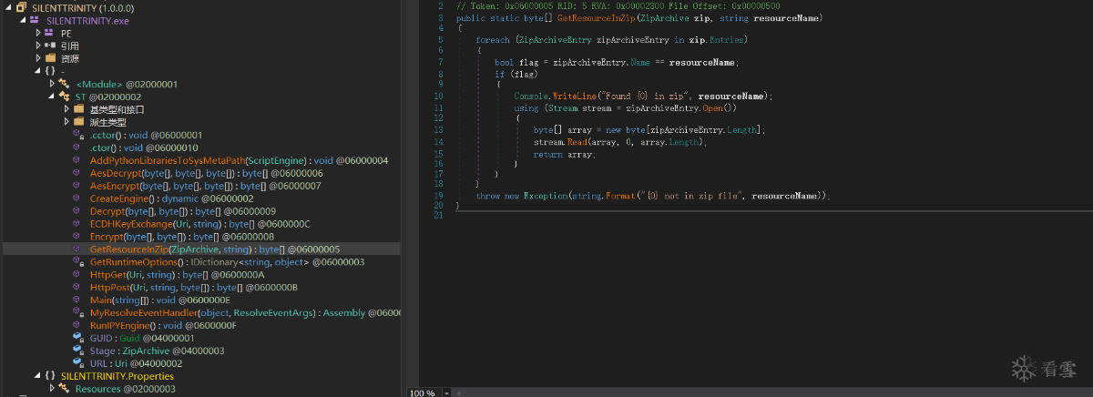
Task: Follow the ZipArchiveEntry type in foreach
Action: click(554, 41)
